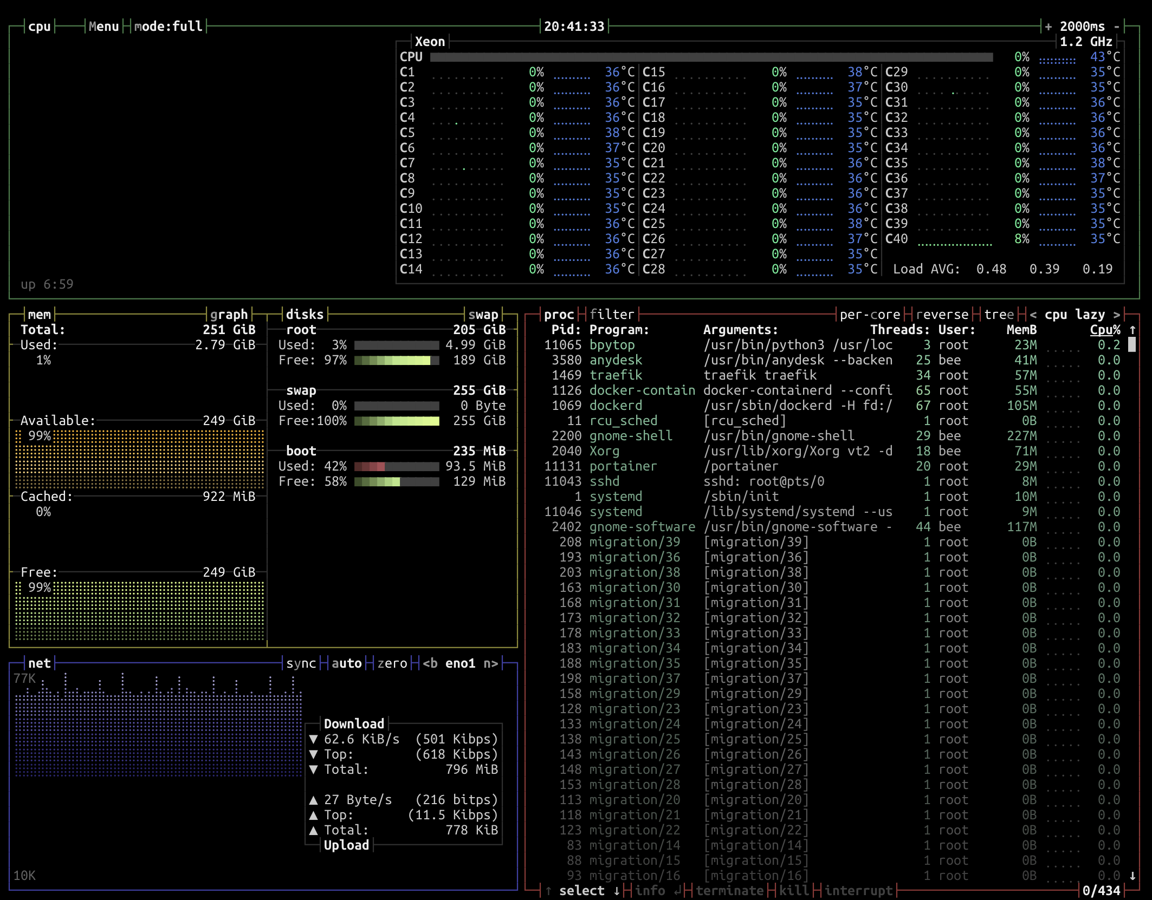1152x900 pixels.
Task: Open the bpytop Menu
Action: pos(103,25)
